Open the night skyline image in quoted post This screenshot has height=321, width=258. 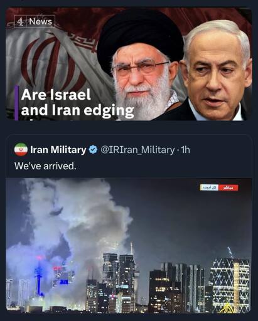(x=129, y=245)
